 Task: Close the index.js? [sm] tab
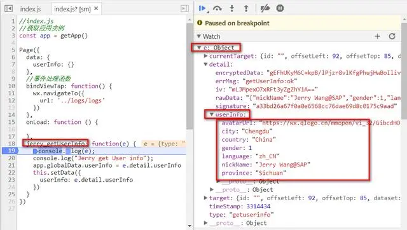[96, 8]
